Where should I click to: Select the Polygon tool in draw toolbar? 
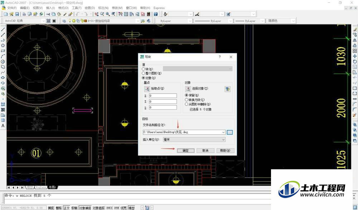coord(3,46)
